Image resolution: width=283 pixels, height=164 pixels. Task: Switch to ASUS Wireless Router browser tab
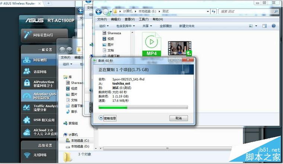pos(19,3)
